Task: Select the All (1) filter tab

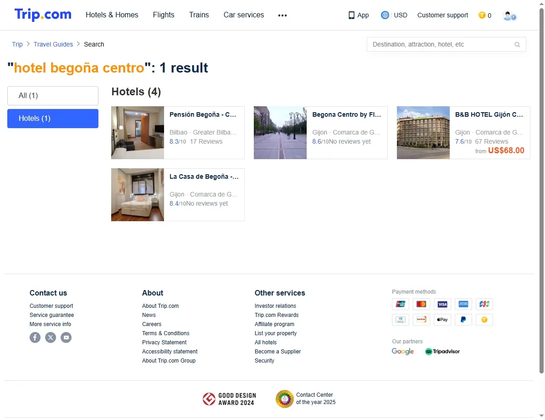Action: click(x=53, y=96)
